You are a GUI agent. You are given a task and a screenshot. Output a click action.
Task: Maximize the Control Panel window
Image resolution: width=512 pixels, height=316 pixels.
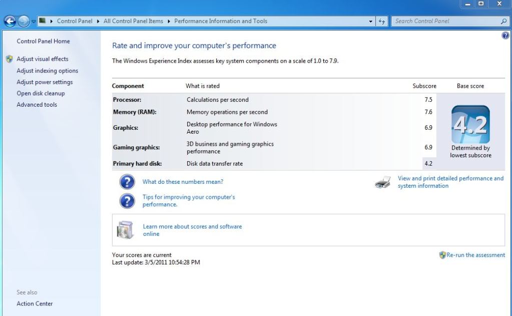tap(481, 4)
